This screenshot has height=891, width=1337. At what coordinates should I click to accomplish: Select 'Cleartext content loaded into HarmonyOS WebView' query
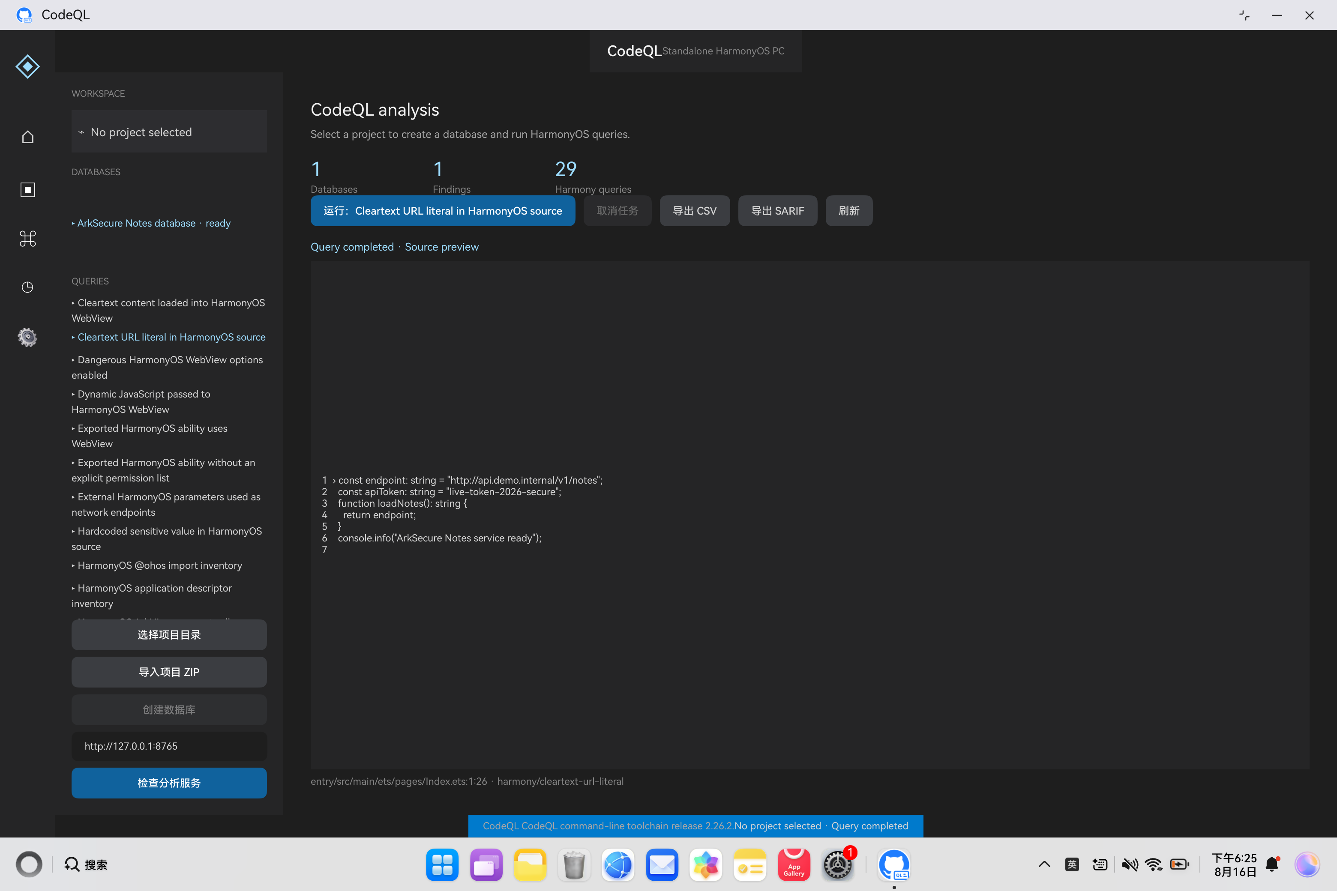[169, 310]
